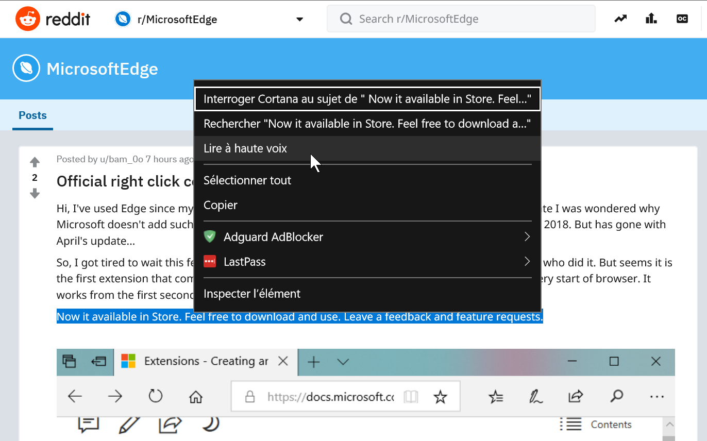
Task: Choose "Copier" from the context menu
Action: (221, 205)
